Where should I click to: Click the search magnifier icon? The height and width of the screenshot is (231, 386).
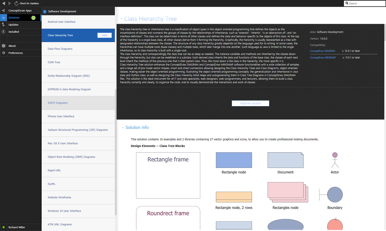pyautogui.click(x=347, y=3)
